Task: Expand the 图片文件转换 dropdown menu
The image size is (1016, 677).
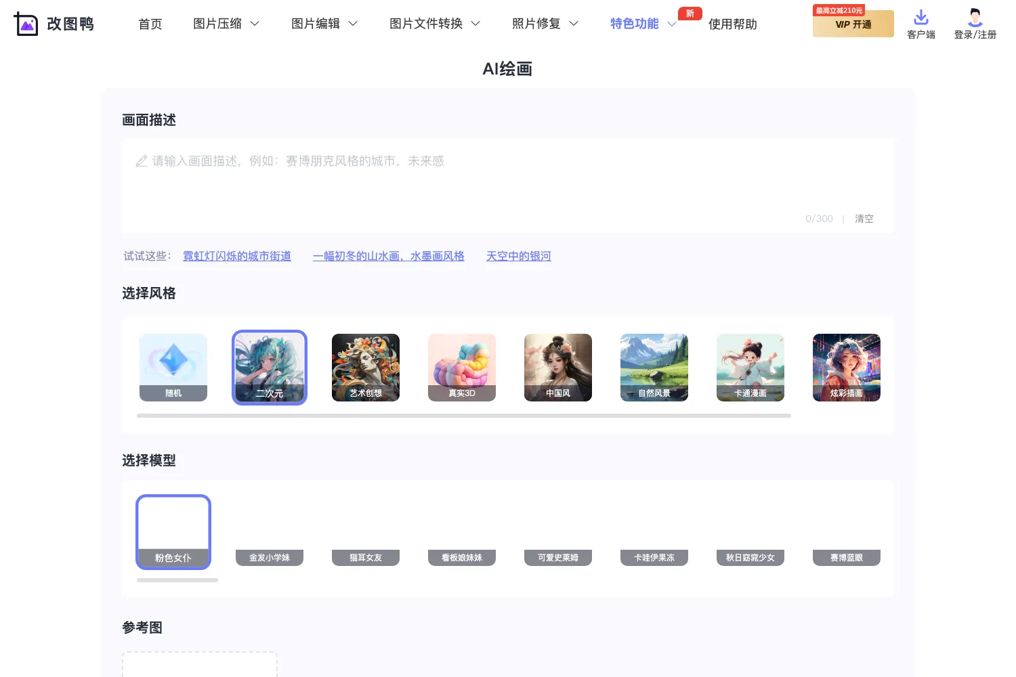Action: (435, 24)
